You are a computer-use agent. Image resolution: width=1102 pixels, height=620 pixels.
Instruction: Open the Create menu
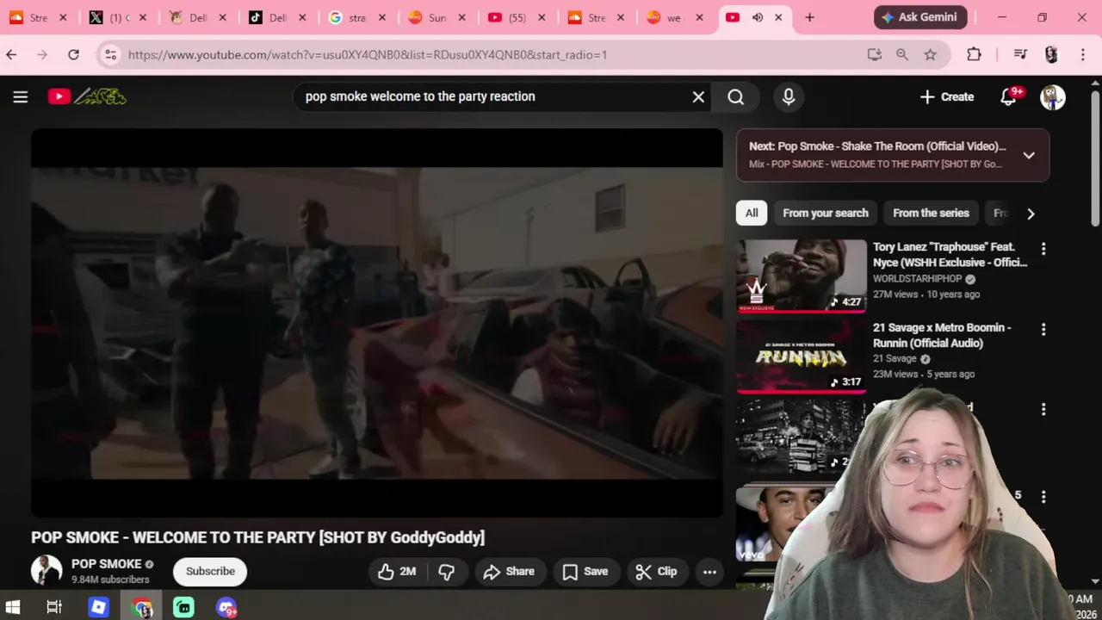click(x=946, y=96)
